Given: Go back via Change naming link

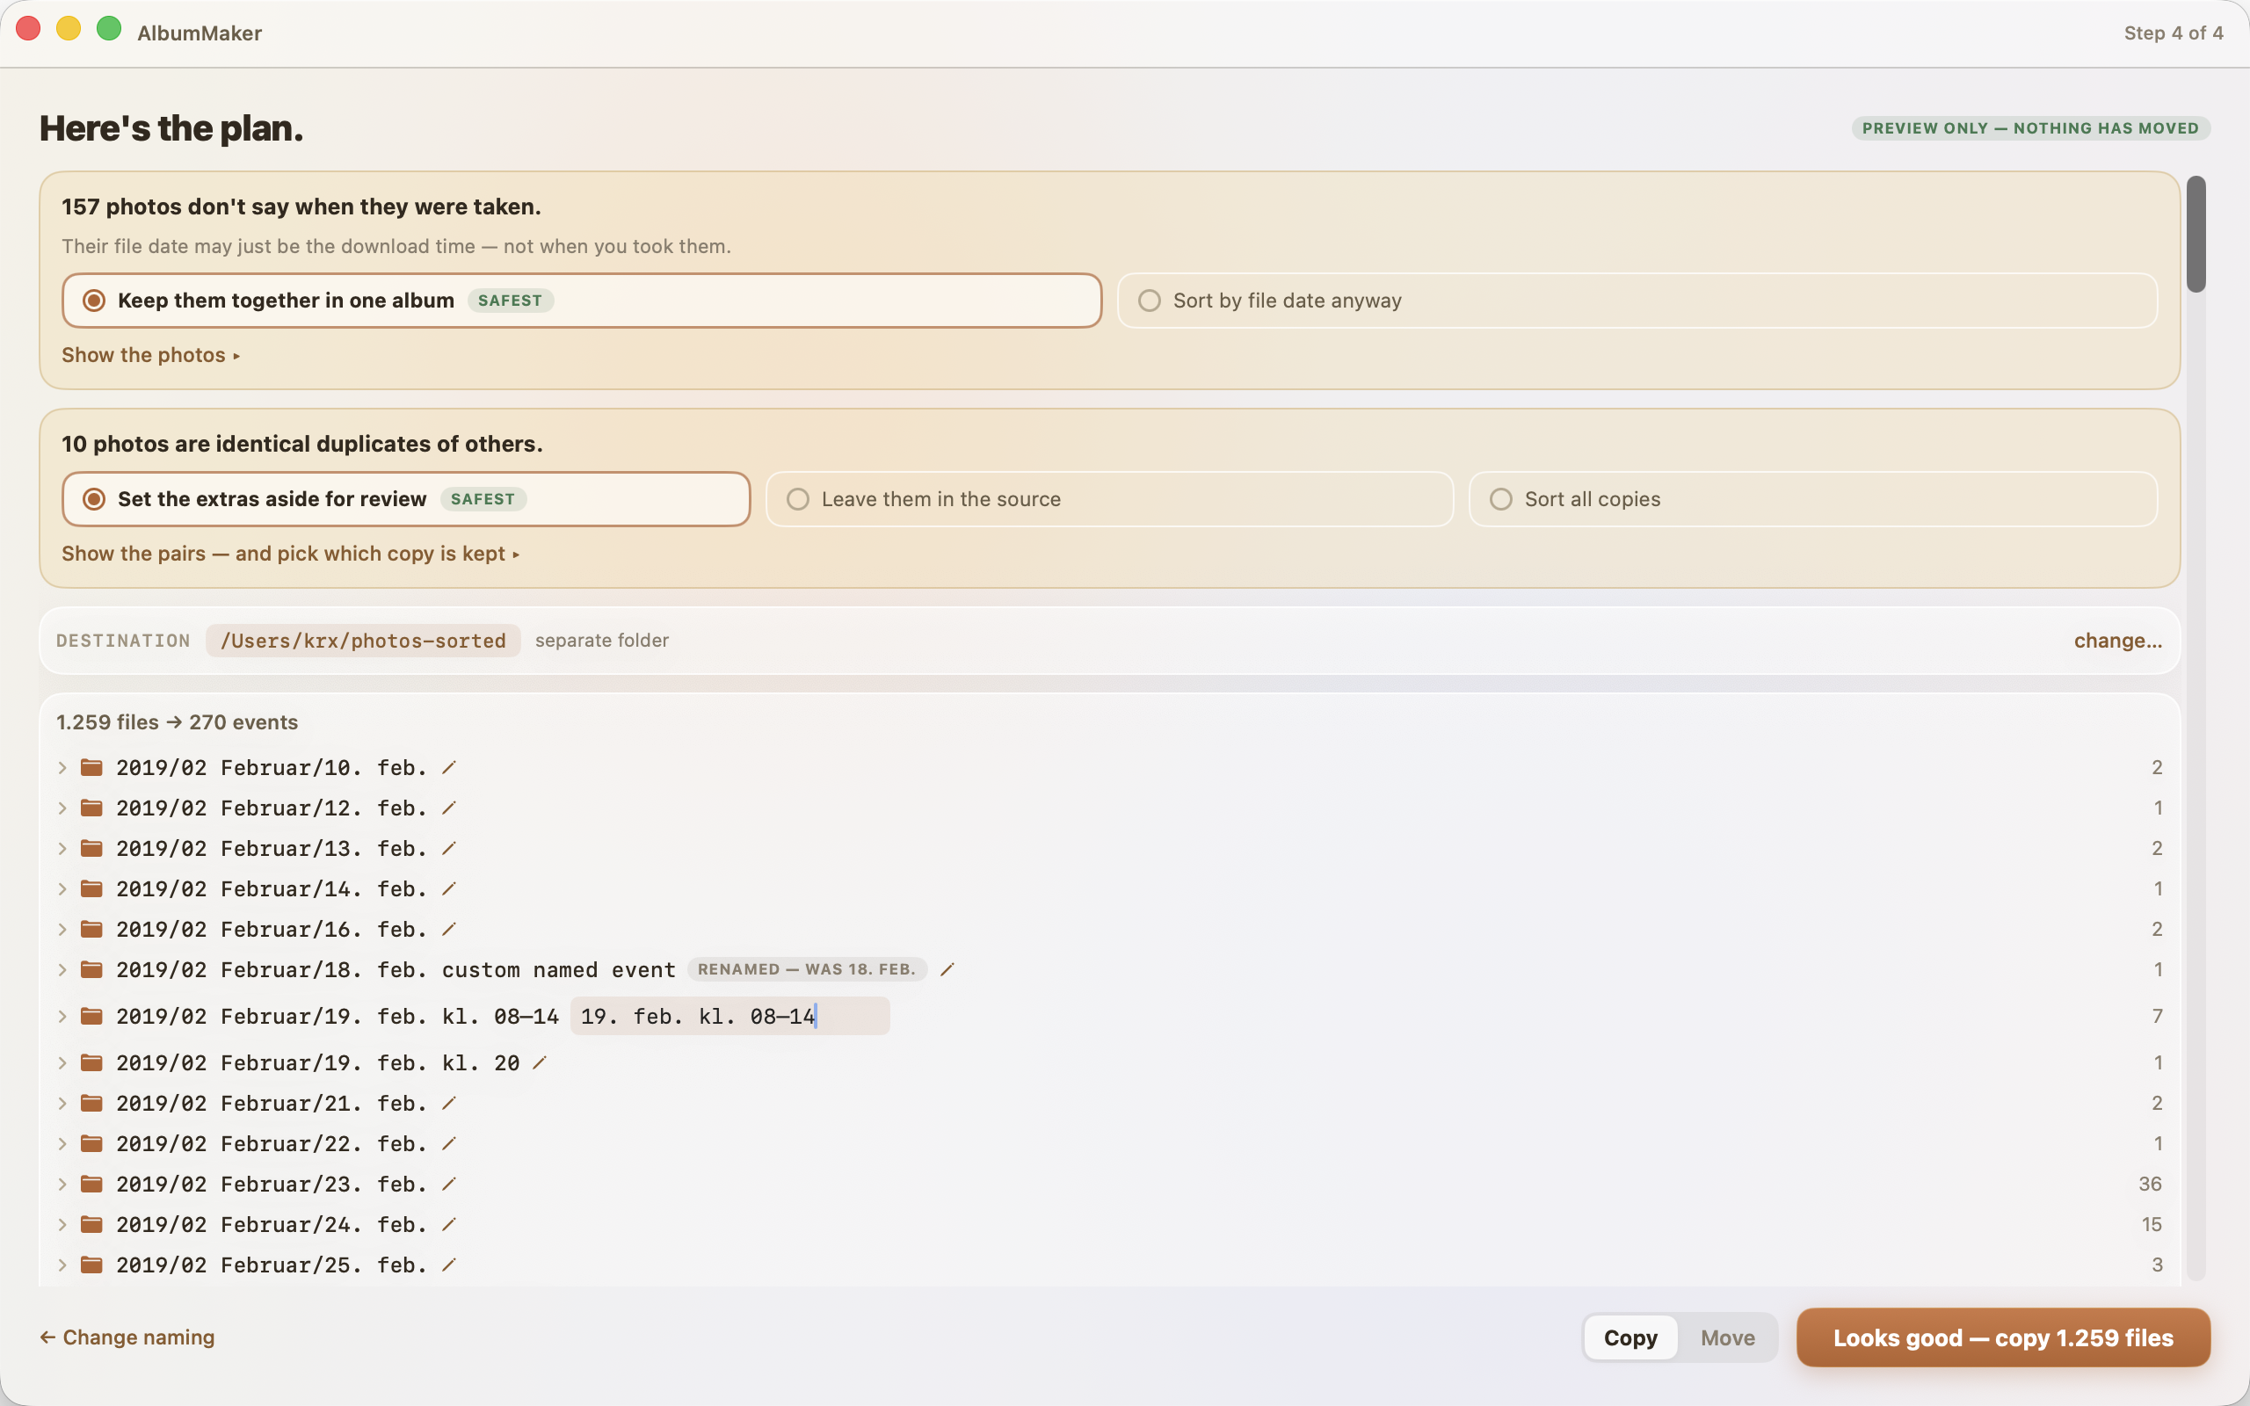Looking at the screenshot, I should (x=127, y=1337).
